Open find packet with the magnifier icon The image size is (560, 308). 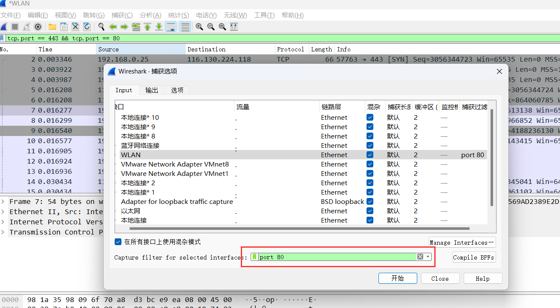coord(101,27)
